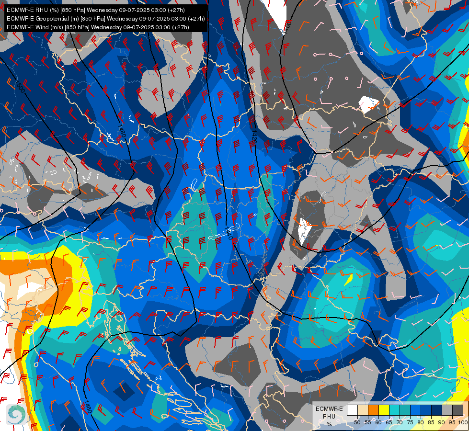Image resolution: width=469 pixels, height=431 pixels.
Task: Click the yellow 60-65 legend swatch
Action: [x=384, y=410]
